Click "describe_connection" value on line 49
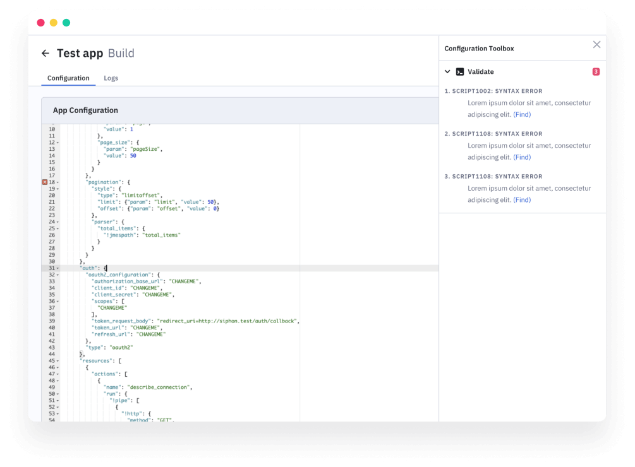This screenshot has width=635, height=467. click(x=159, y=387)
